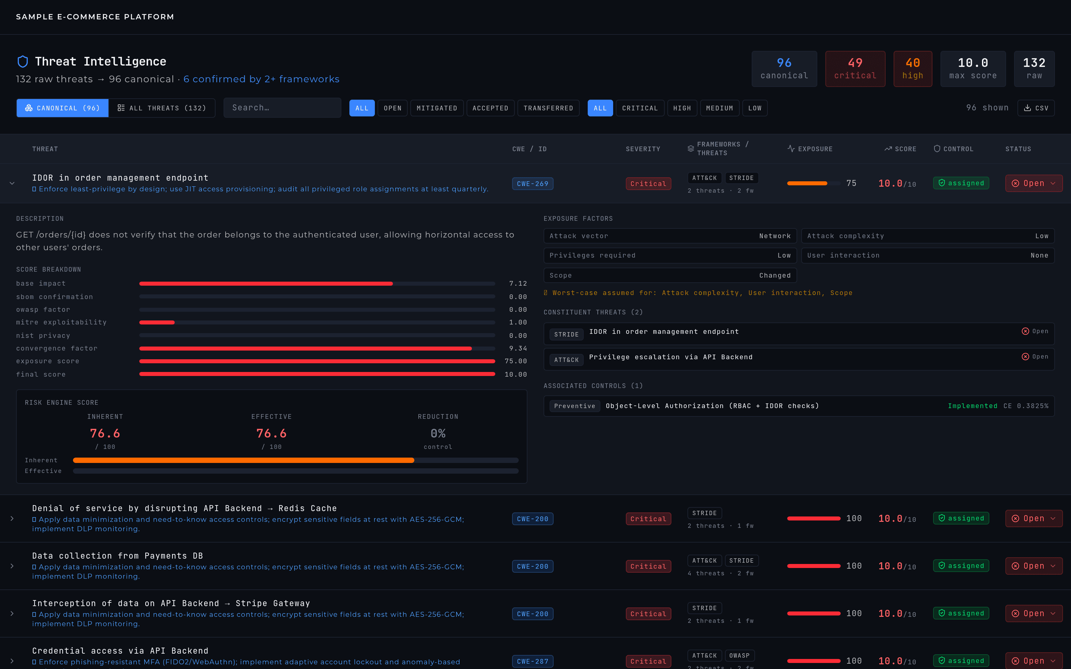Click the 132 raw stat card
Viewport: 1071px width, 669px height.
(x=1034, y=69)
